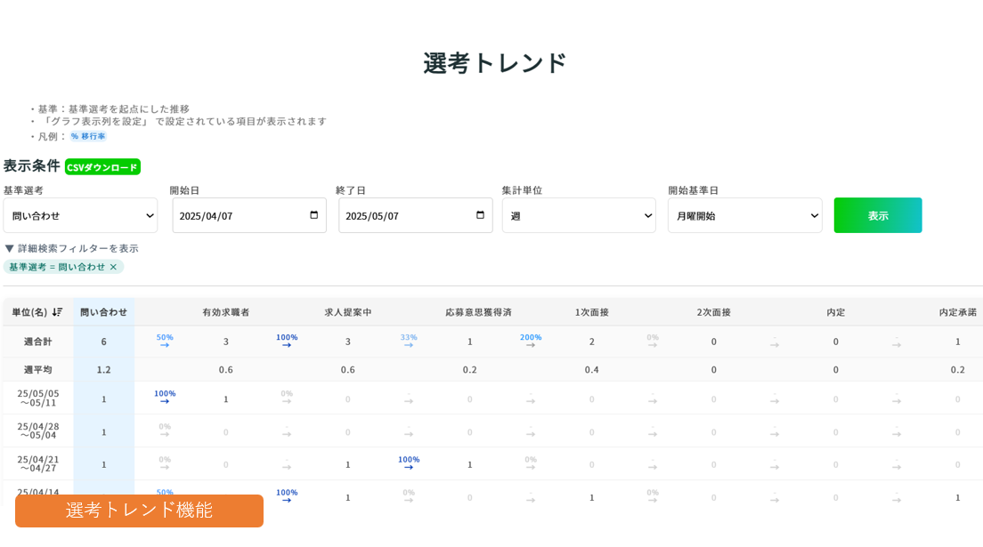Open the calendar picker for 終了日
Screen dimensions: 983x547
pyautogui.click(x=480, y=215)
